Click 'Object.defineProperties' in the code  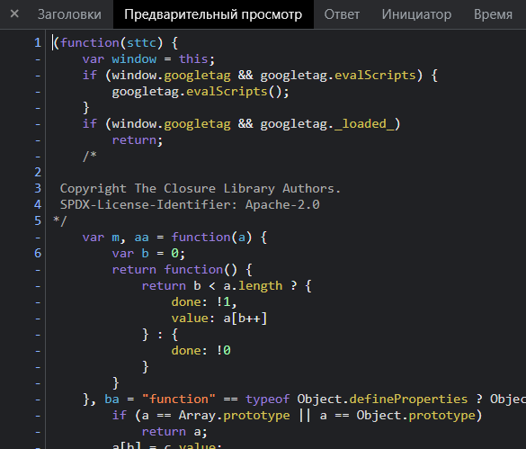[x=382, y=399]
